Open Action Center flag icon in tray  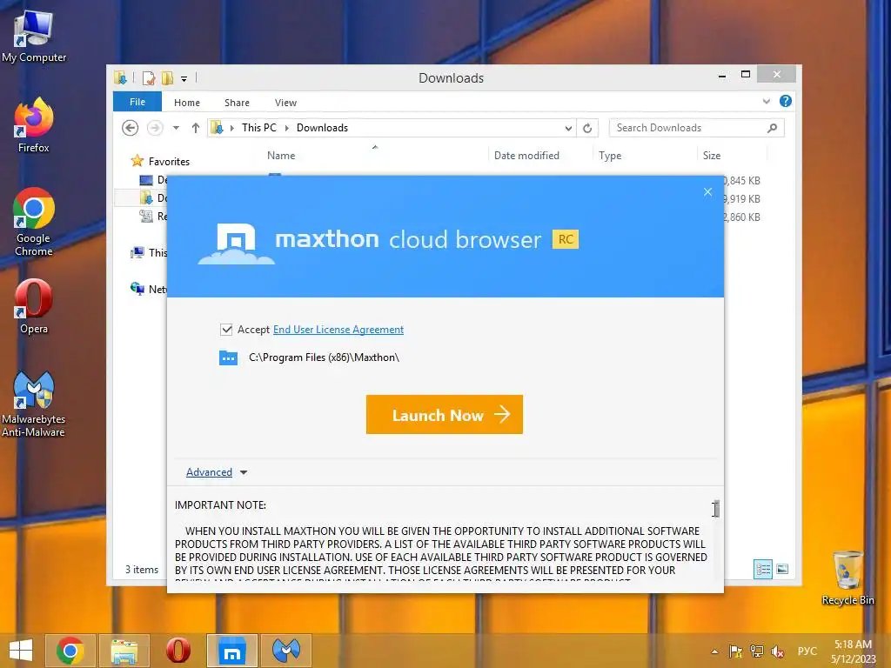point(735,651)
